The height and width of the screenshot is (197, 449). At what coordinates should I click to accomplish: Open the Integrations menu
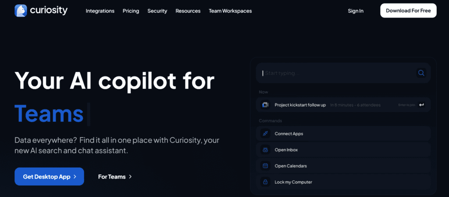(x=100, y=11)
